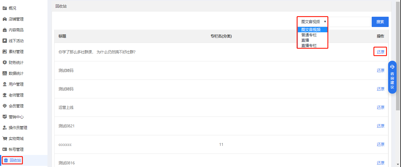Click the 数据统计 bar chart icon
This screenshot has width=401, height=167.
click(x=5, y=73)
